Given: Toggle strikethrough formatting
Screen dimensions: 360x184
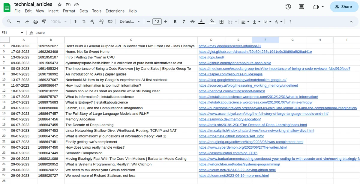Looking at the screenshot, I should point(192,22).
